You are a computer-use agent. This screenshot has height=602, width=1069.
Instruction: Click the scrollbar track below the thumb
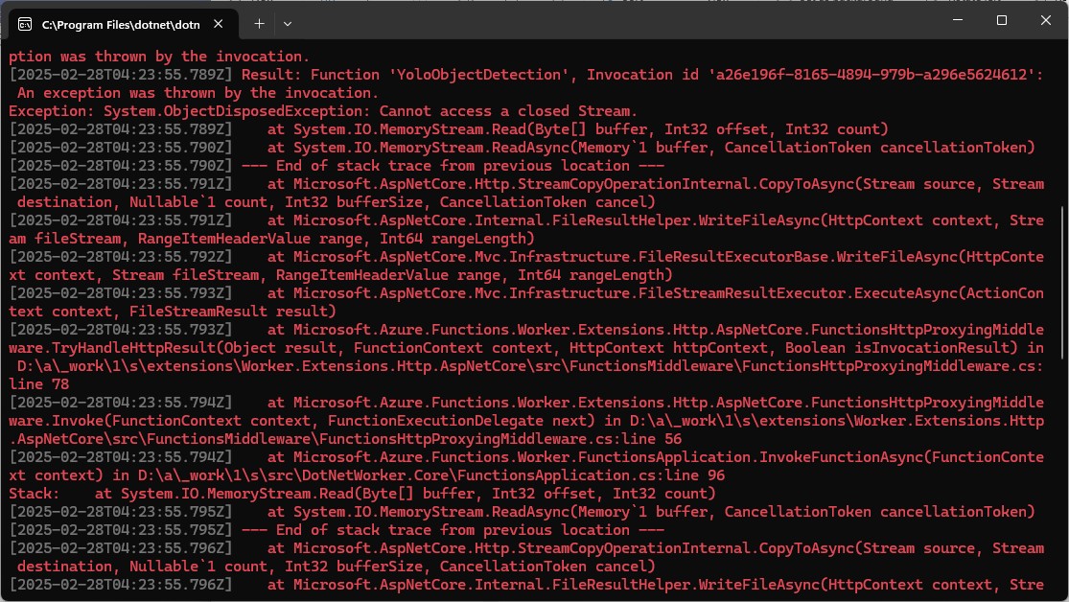(1062, 479)
